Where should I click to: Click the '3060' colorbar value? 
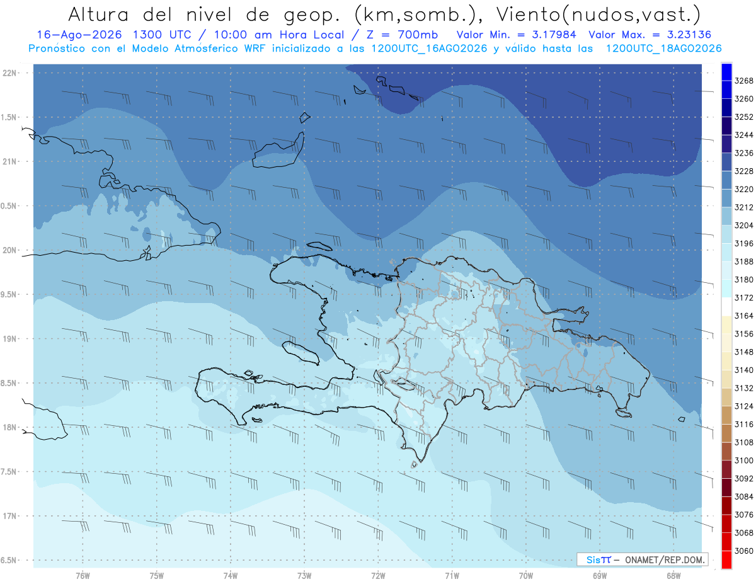(743, 551)
